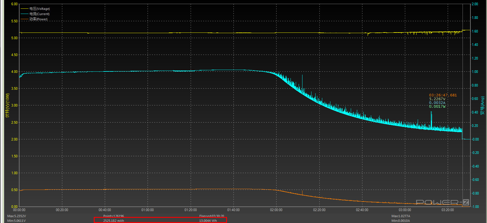
Task: Click the 安培(Amp) right axis title
Action: [482, 105]
